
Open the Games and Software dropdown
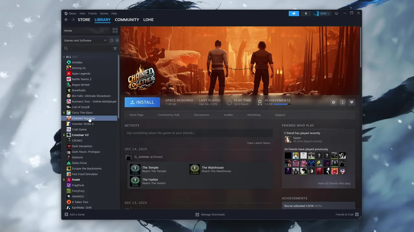pyautogui.click(x=85, y=41)
